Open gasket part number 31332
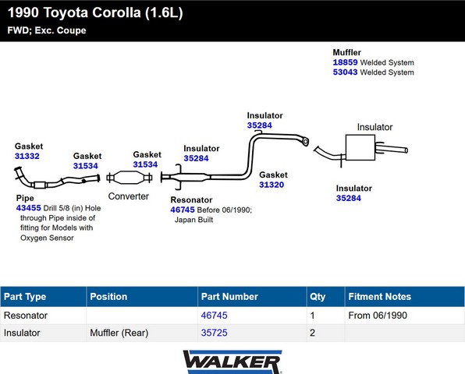Viewport: 465px width, 374px height. click(27, 156)
